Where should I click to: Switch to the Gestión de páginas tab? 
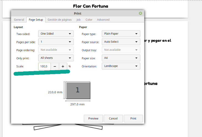59,20
